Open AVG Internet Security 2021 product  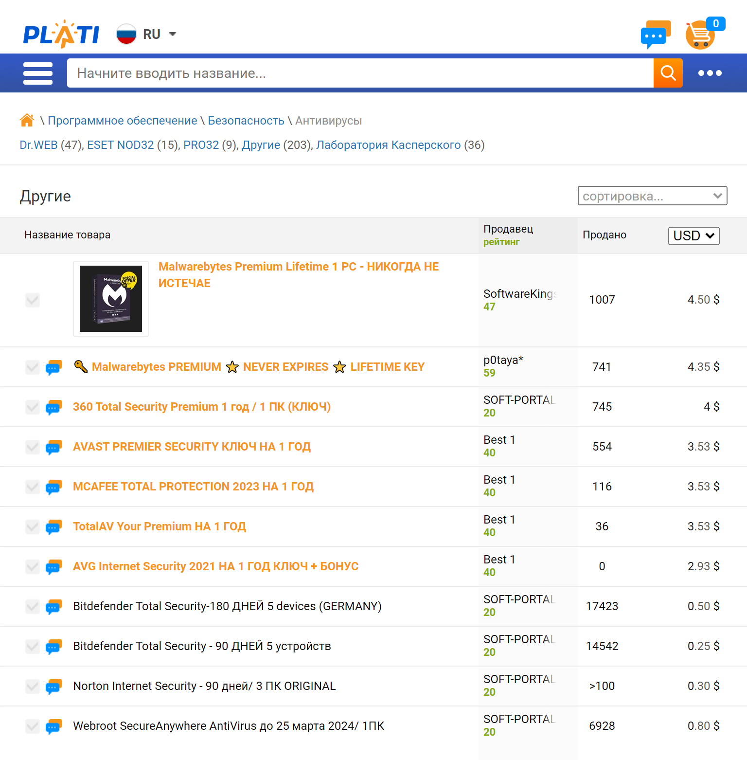(x=215, y=566)
